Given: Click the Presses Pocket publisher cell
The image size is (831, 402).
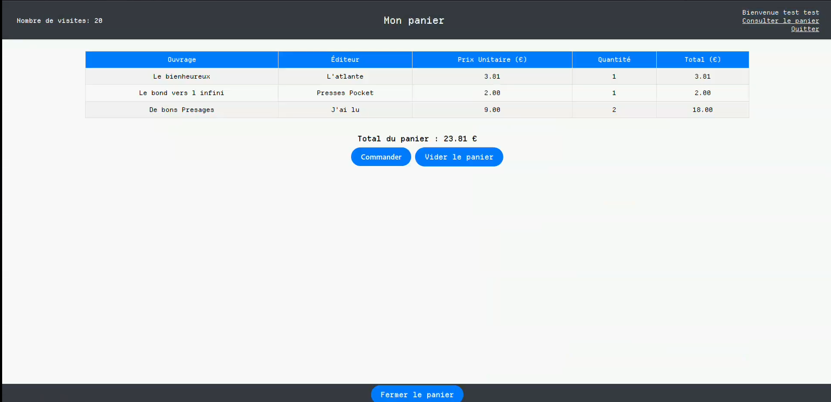Looking at the screenshot, I should (345, 93).
